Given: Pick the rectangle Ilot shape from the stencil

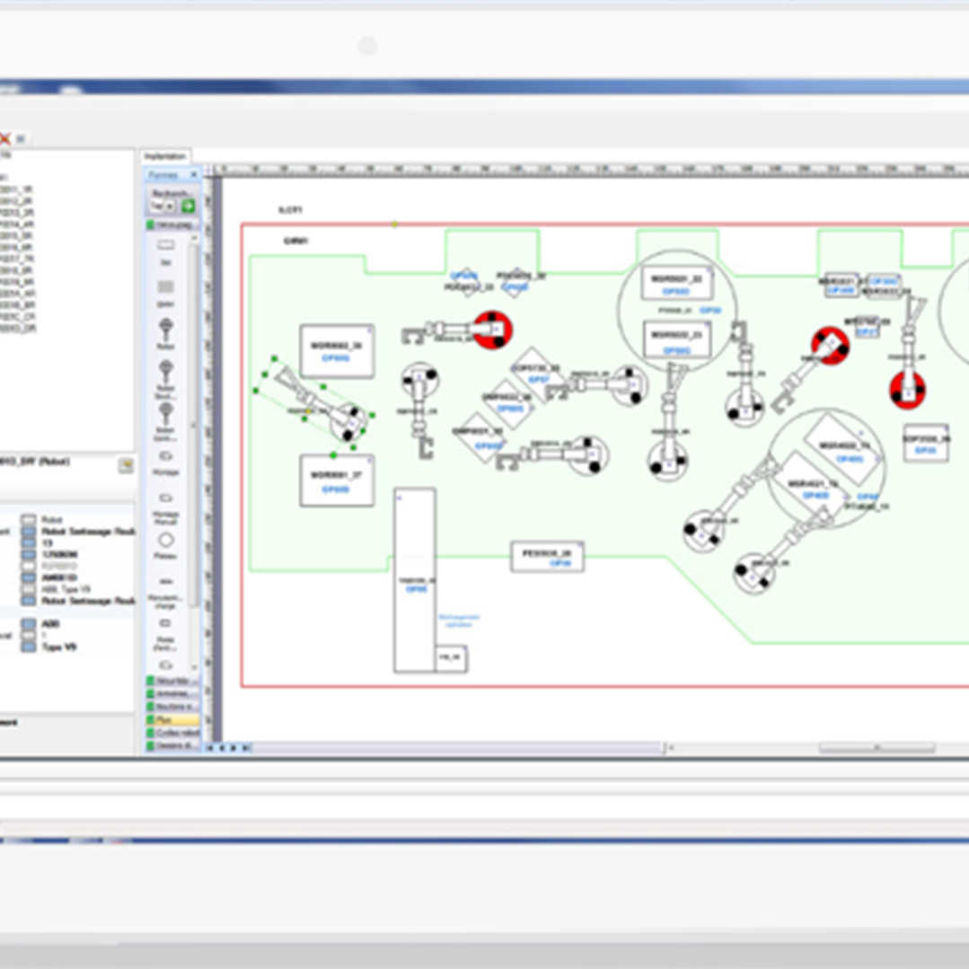Looking at the screenshot, I should (165, 251).
